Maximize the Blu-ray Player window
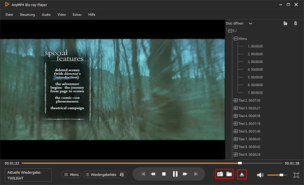The height and width of the screenshot is (185, 304). [288, 5]
